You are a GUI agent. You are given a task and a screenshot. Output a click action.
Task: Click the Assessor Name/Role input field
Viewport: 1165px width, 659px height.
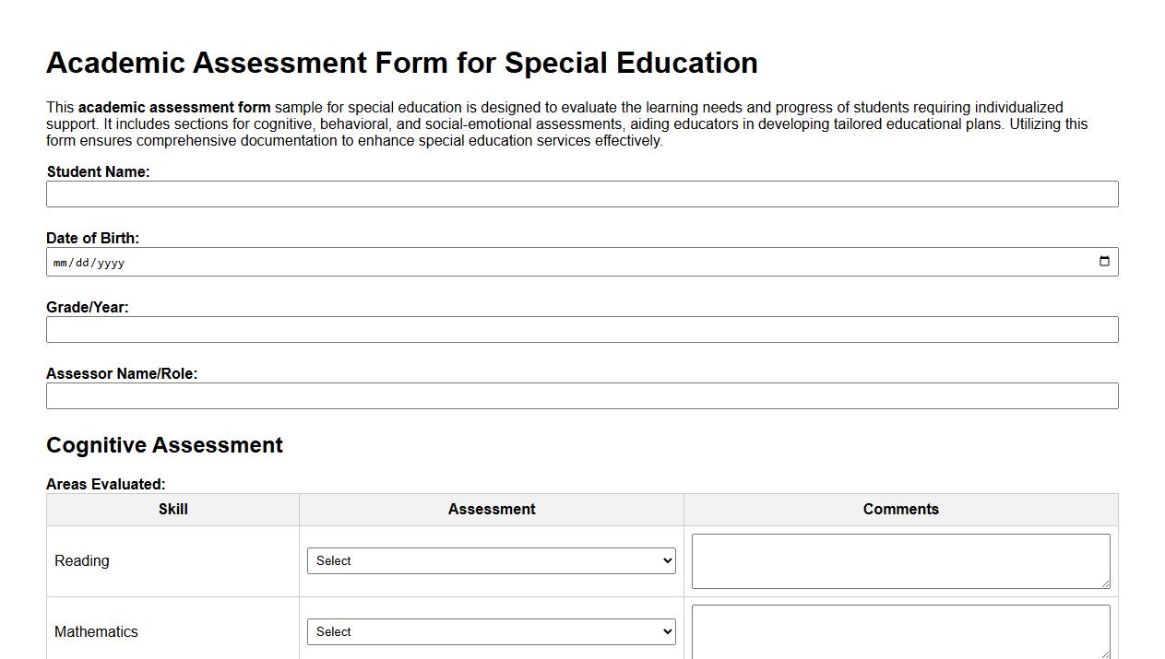[x=582, y=395]
